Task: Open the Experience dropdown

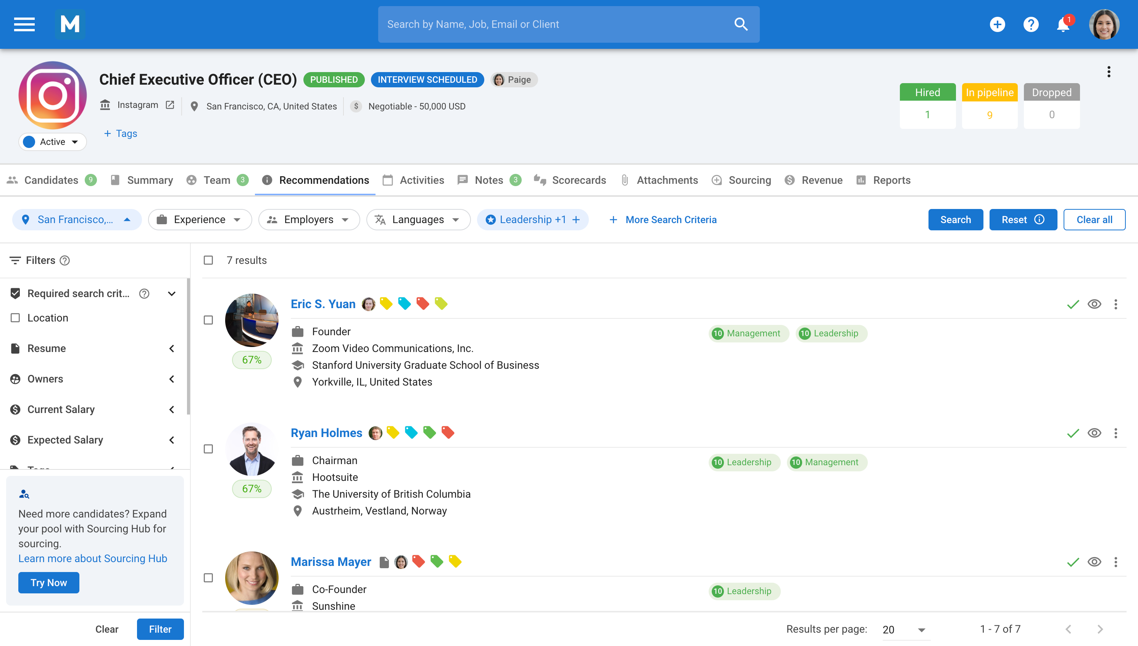Action: coord(200,220)
